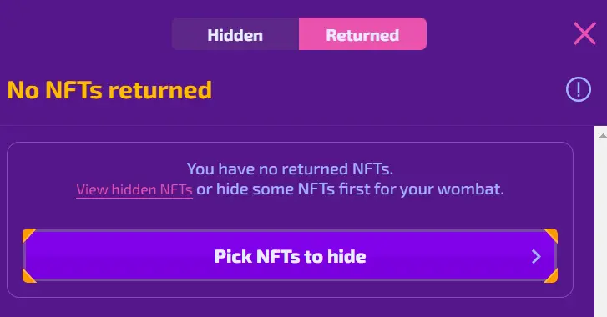Image resolution: width=607 pixels, height=317 pixels.
Task: Click the Pick NFTs to hide button
Action: pos(290,256)
